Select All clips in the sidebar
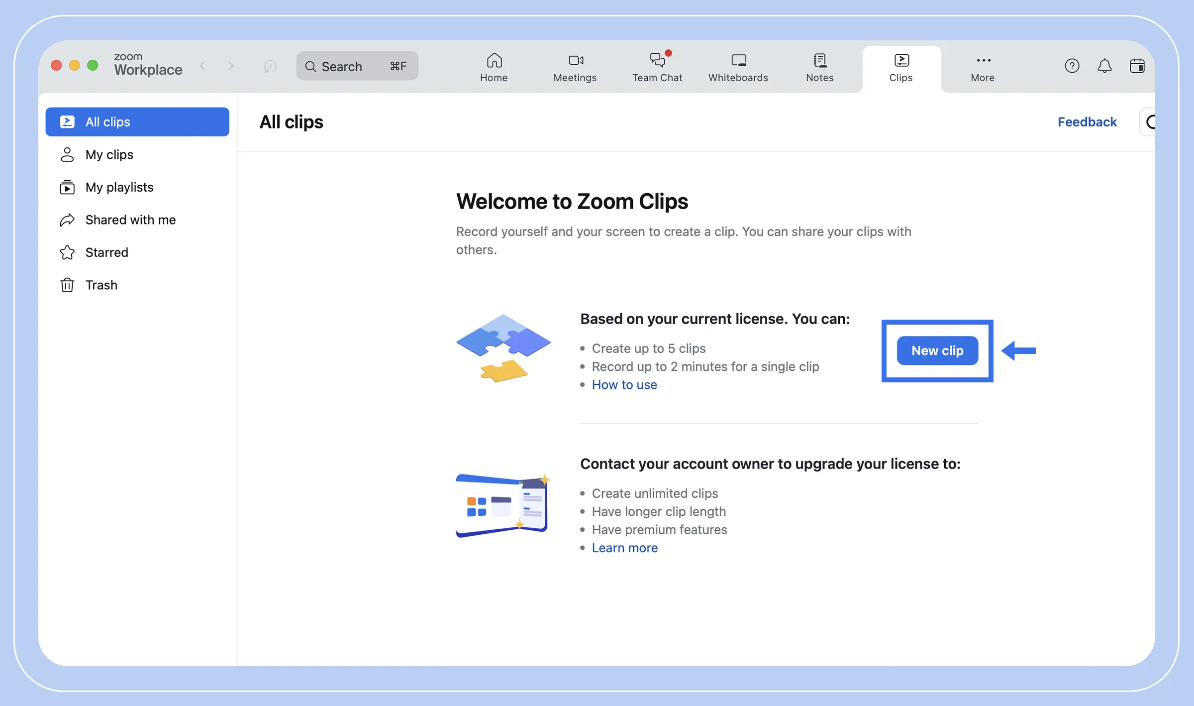The width and height of the screenshot is (1194, 706). pyautogui.click(x=137, y=121)
